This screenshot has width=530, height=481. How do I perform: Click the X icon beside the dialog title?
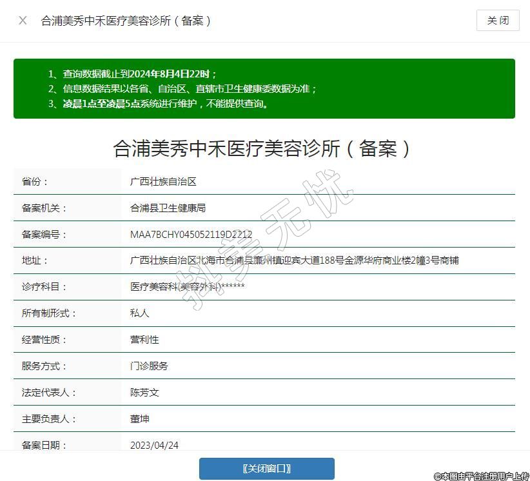[23, 21]
